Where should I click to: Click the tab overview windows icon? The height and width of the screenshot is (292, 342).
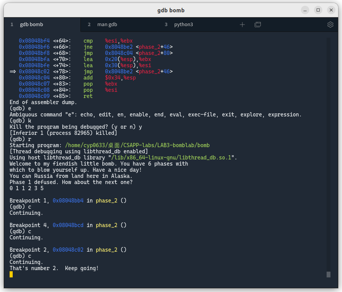point(258,25)
